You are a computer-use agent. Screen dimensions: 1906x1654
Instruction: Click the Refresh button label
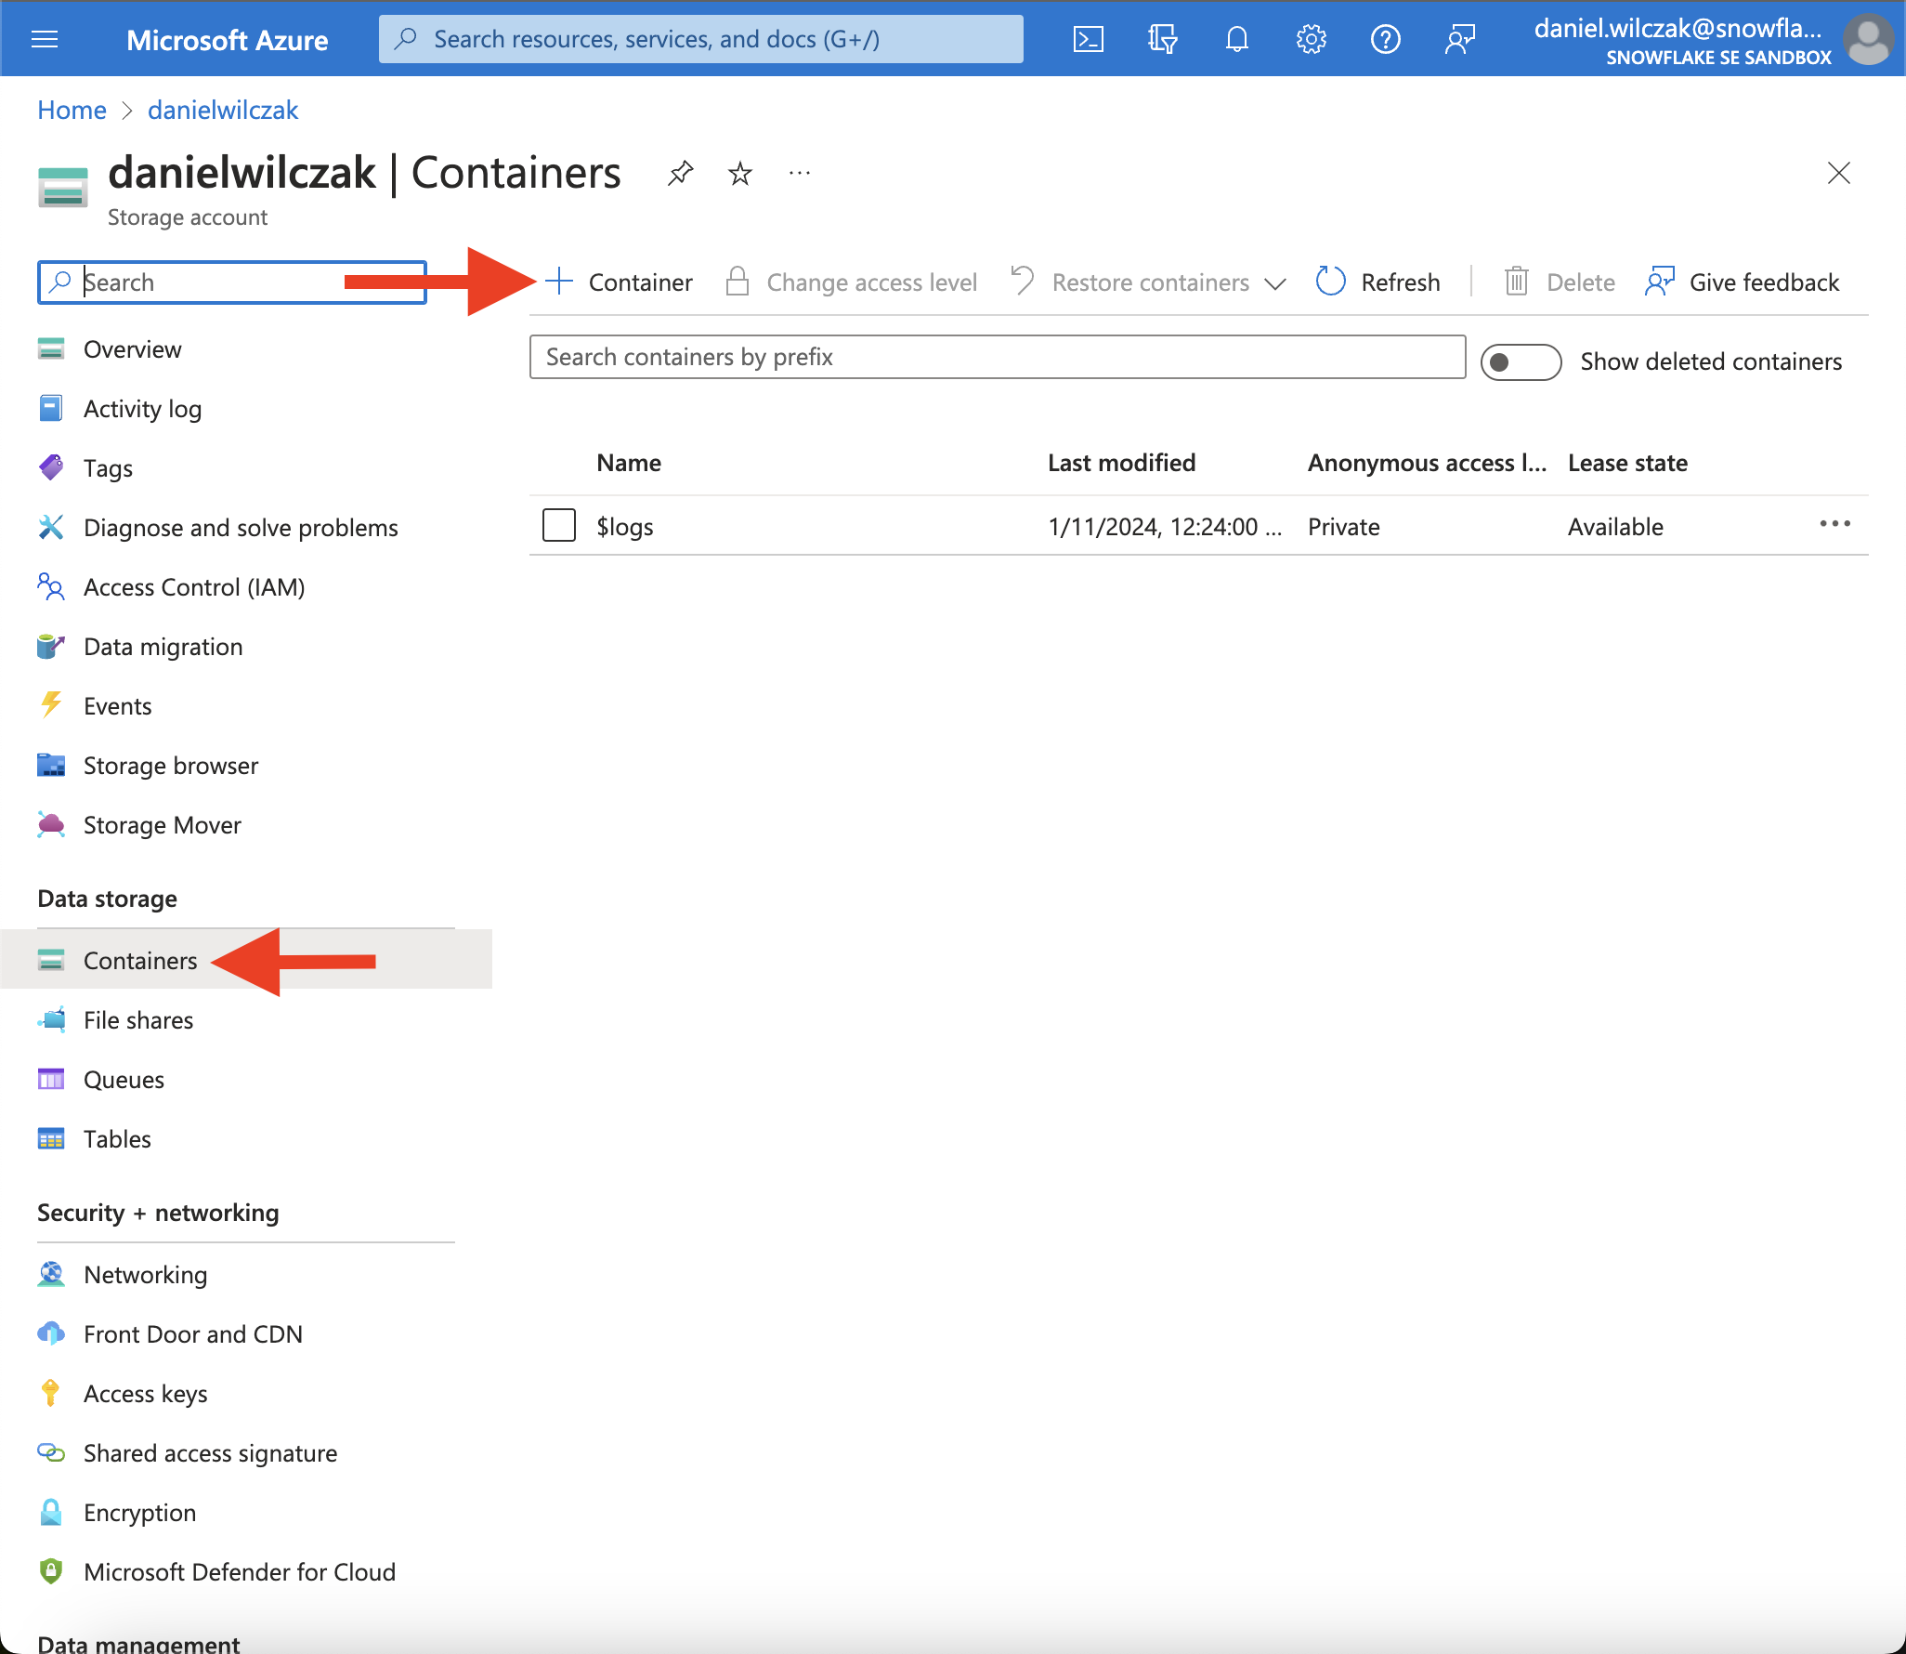point(1401,282)
